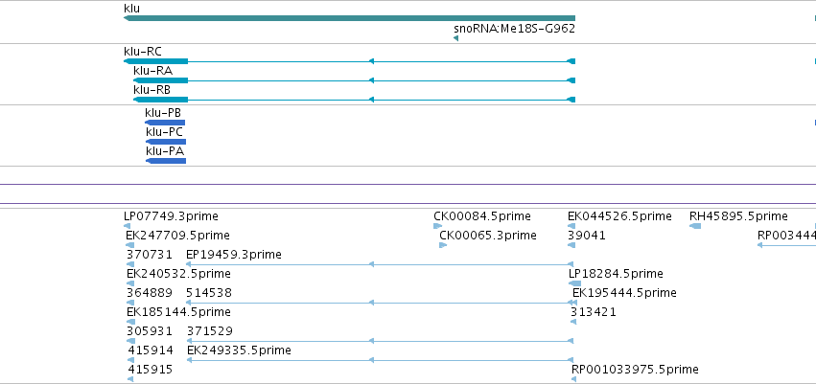Click the 370731 feature label
816x384 pixels.
pyautogui.click(x=150, y=255)
